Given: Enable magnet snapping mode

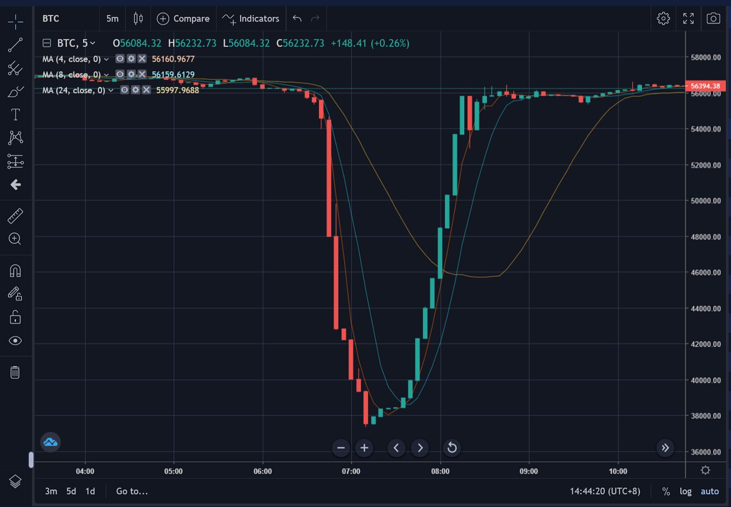Looking at the screenshot, I should tap(15, 270).
